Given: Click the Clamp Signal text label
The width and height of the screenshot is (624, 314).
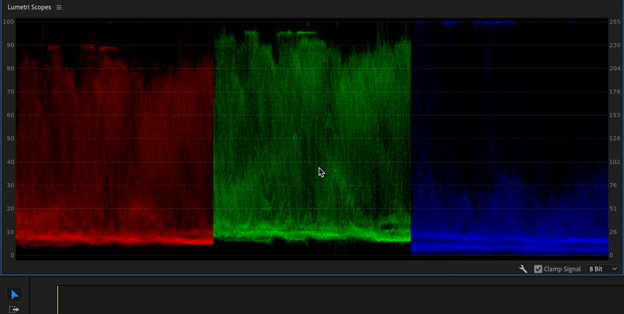Looking at the screenshot, I should 562,269.
